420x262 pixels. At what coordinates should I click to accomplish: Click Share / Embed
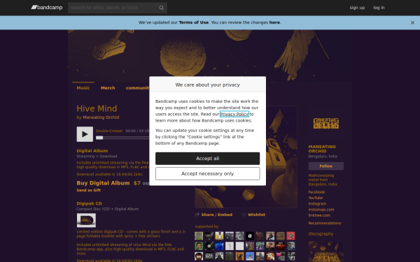click(213, 214)
